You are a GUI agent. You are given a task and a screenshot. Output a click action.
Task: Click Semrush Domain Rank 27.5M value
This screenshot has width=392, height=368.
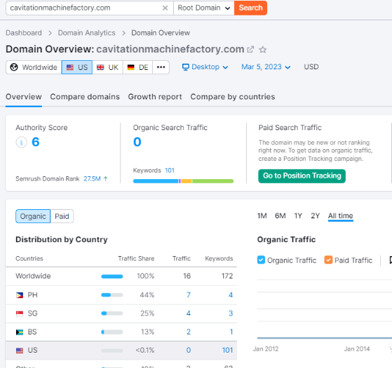click(92, 179)
